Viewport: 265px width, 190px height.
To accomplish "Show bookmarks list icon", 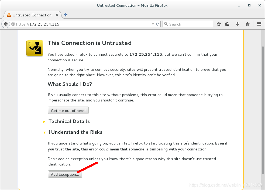I will tap(227, 24).
